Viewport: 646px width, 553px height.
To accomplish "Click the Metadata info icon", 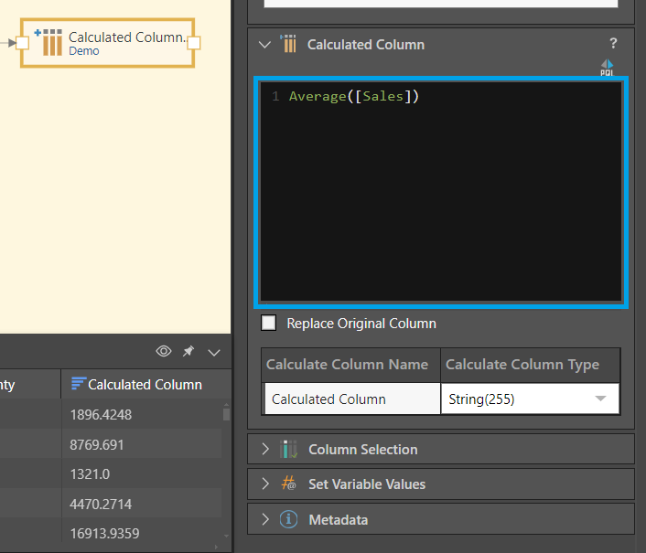I will (x=289, y=519).
